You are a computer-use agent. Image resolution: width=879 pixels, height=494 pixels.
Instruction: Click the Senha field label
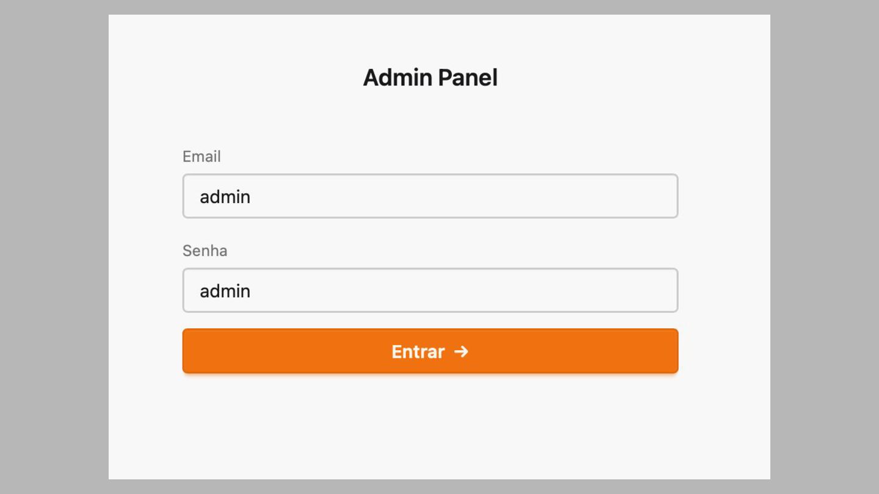click(x=205, y=251)
